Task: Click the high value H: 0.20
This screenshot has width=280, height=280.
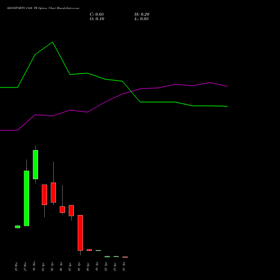Action: [x=142, y=15]
